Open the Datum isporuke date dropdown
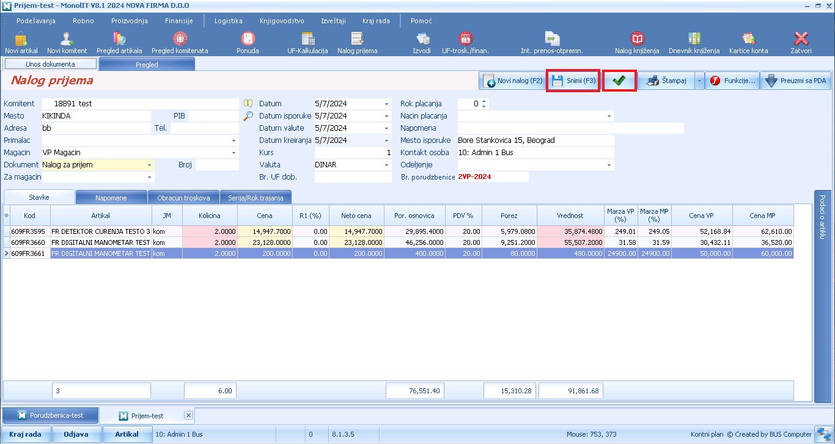The image size is (835, 444). click(x=386, y=116)
